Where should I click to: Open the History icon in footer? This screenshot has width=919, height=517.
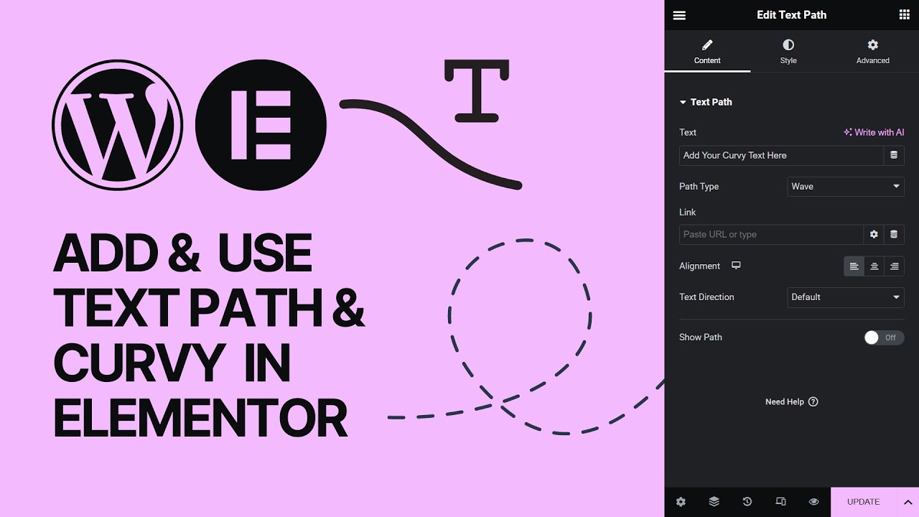pos(747,502)
